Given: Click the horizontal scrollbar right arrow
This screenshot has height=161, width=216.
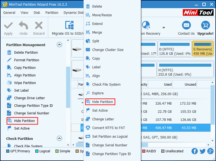Looking at the screenshot, I should click(208, 145).
